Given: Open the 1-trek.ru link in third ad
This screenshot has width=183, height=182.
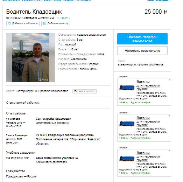Looking at the screenshot, I should [x=124, y=173].
